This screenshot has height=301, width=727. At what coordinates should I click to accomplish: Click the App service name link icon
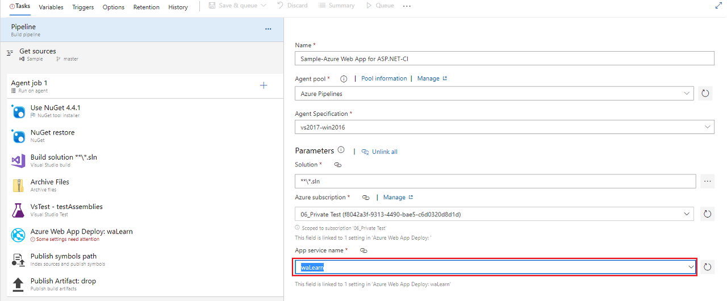(363, 250)
